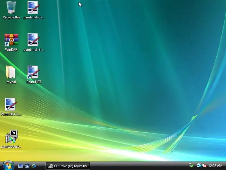The height and width of the screenshot is (170, 226).
Task: Open the network status tray icon
Action: tap(199, 165)
